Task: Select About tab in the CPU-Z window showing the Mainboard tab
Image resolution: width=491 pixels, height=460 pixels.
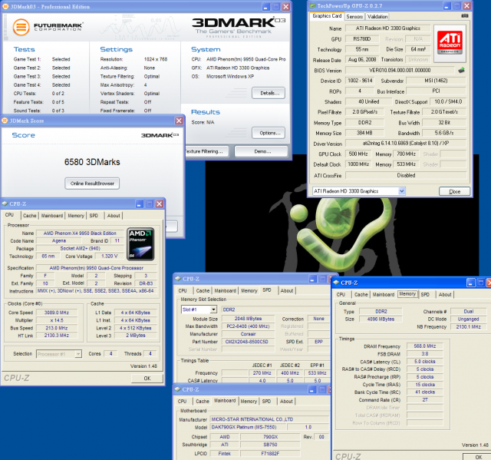Action: click(x=286, y=402)
